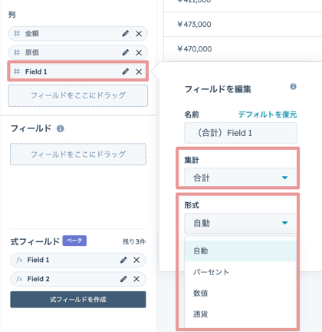Delete formula field Field 2
This screenshot has height=332, width=322.
[136, 279]
